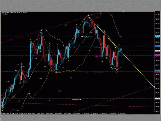Click '8 Jun 12:00' on time axis
The width and height of the screenshot is (161, 121).
point(67,113)
